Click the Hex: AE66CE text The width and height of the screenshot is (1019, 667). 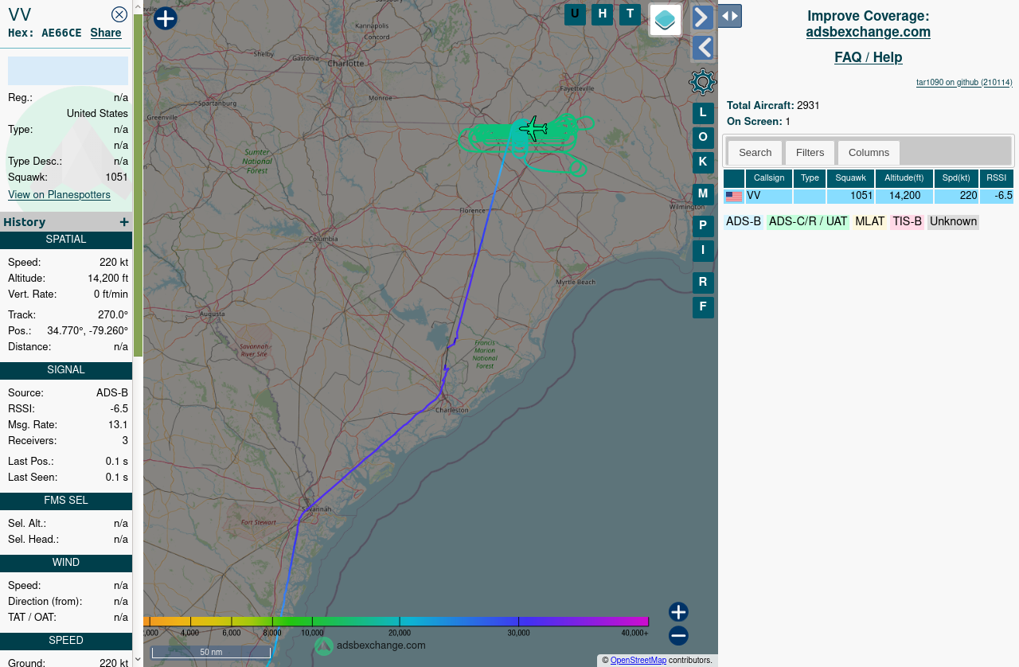tap(45, 33)
